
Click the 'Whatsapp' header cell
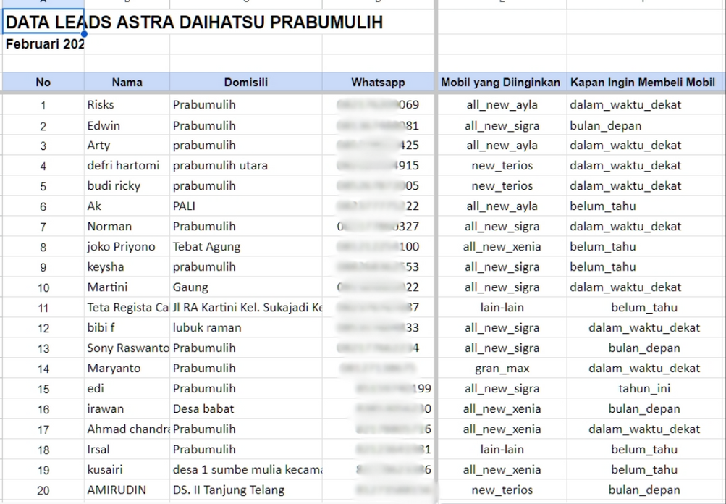point(378,82)
